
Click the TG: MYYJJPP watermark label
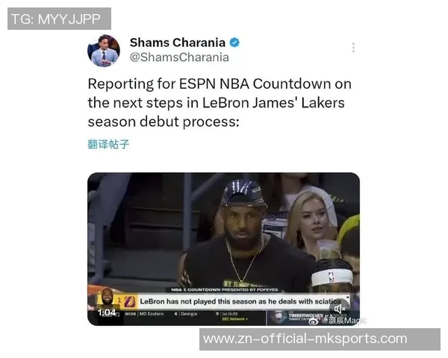point(59,19)
